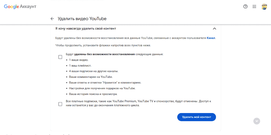This screenshot has width=271, height=135.
Task: Click 'Ваши комментарии на YouTube.' item
Action: click(91, 77)
